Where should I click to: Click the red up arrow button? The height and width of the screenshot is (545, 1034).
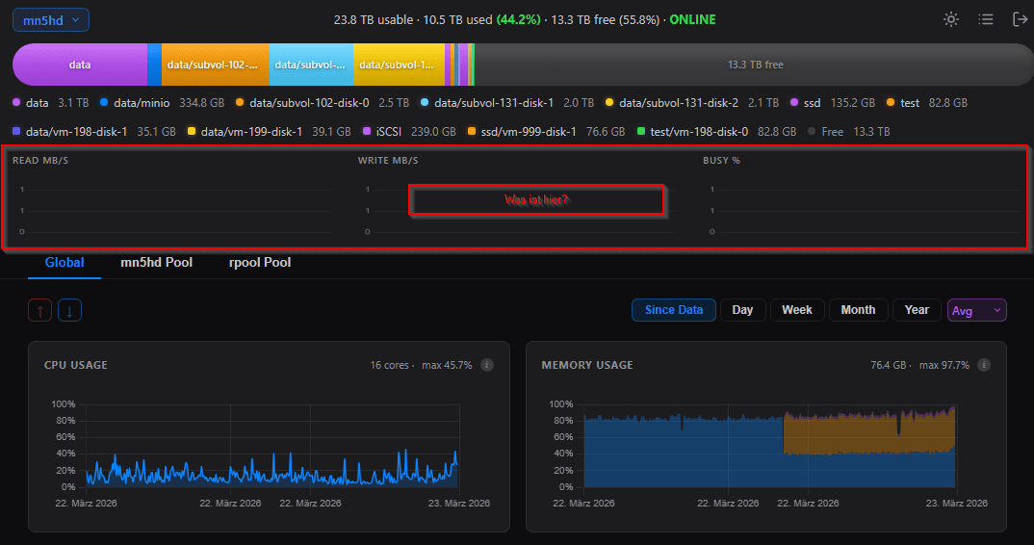(40, 310)
